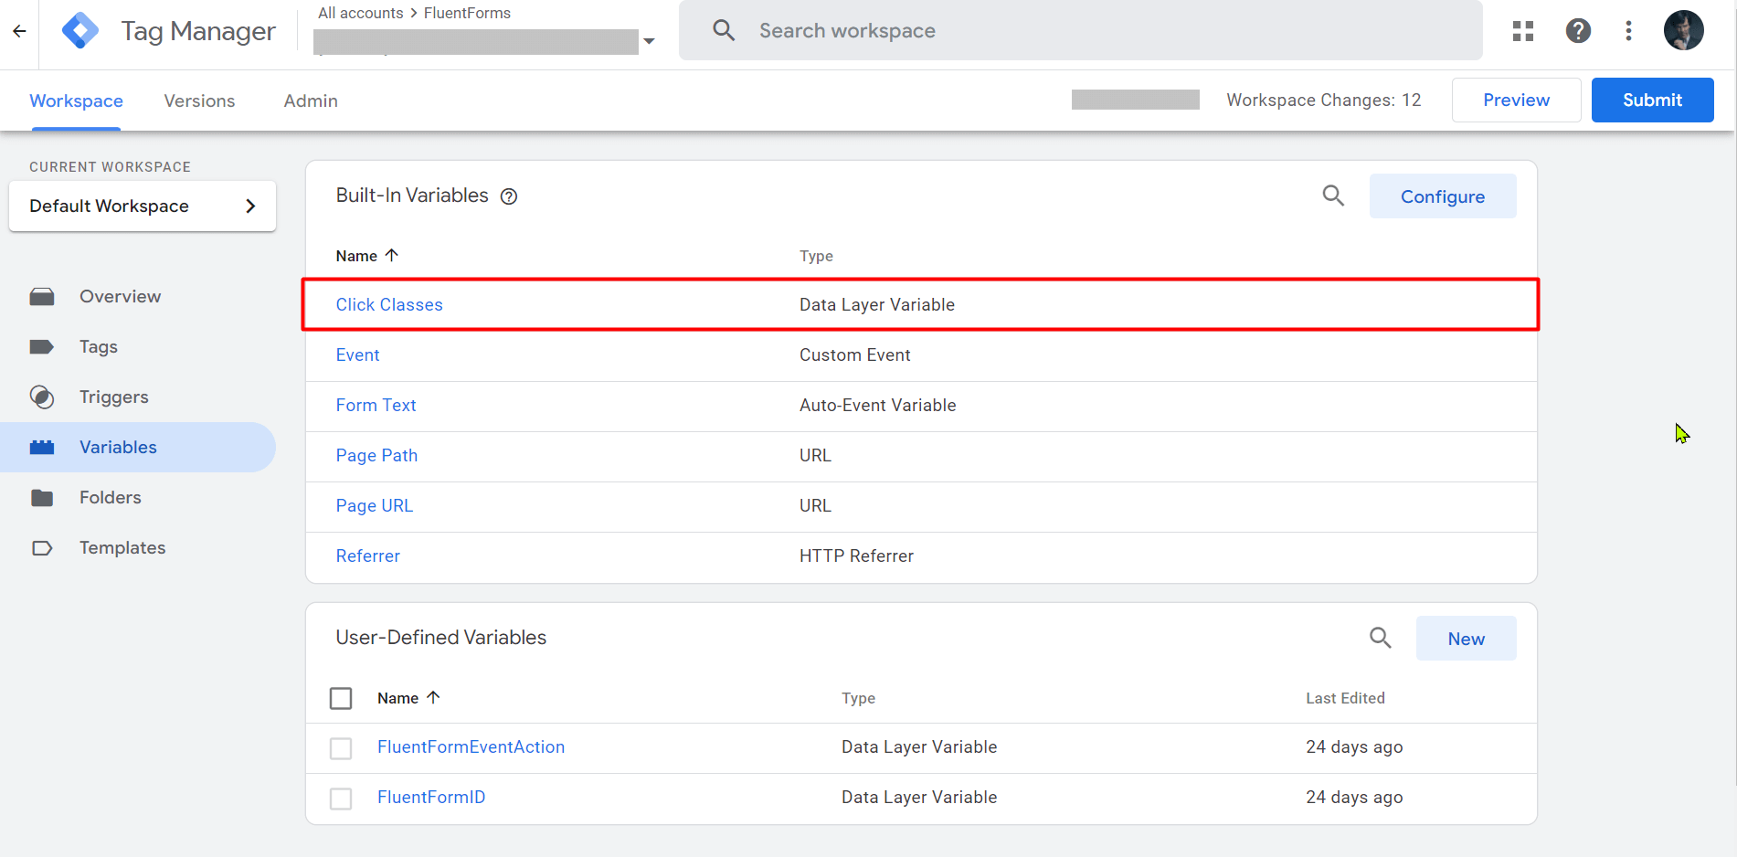Open the Page URL variable
Viewport: 1737px width, 857px height.
(374, 505)
